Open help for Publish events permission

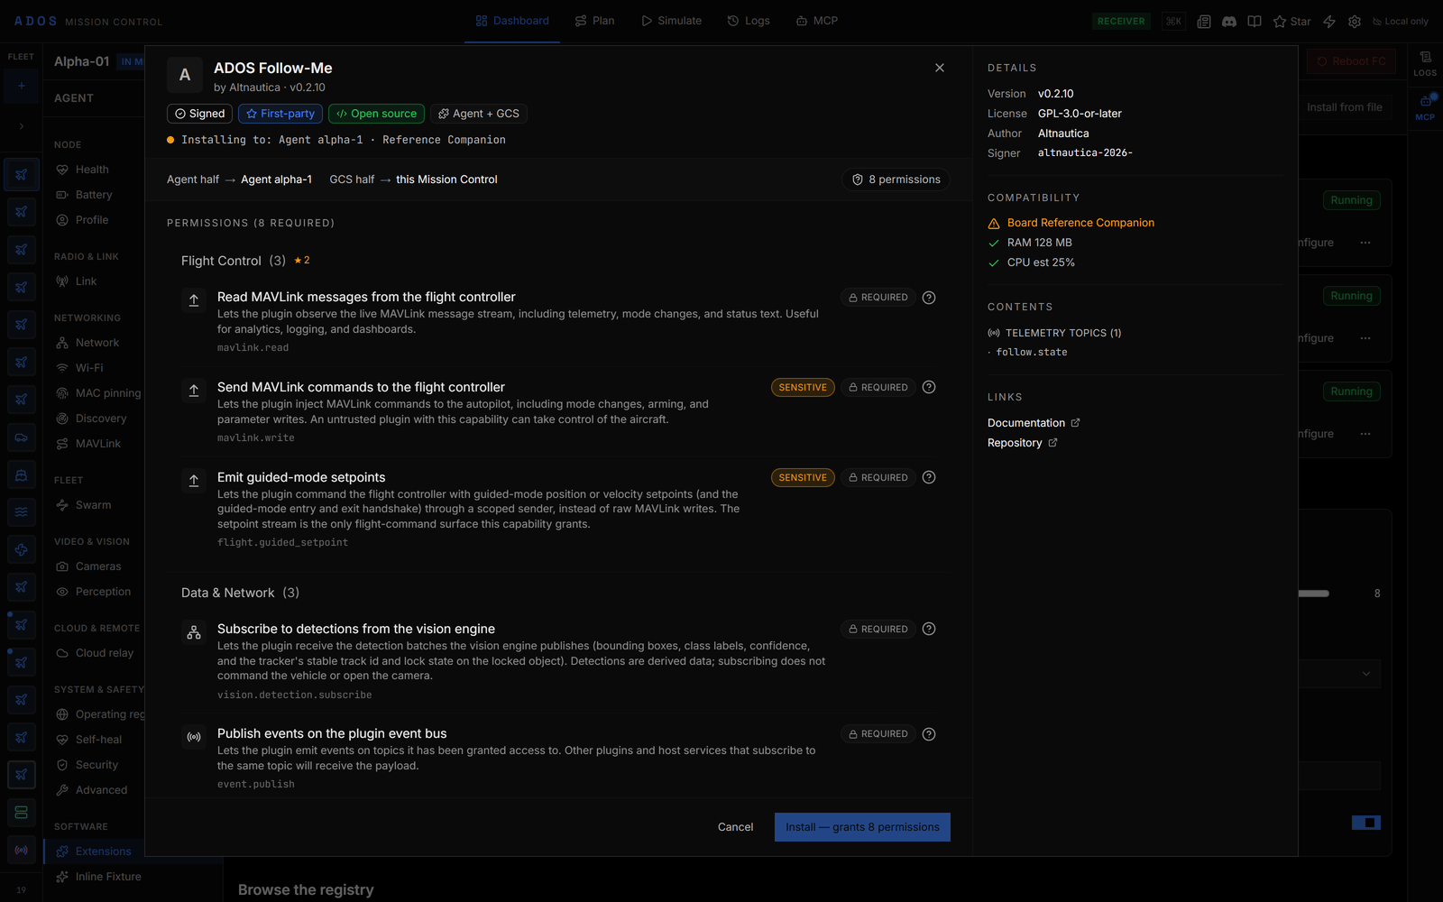tap(929, 734)
